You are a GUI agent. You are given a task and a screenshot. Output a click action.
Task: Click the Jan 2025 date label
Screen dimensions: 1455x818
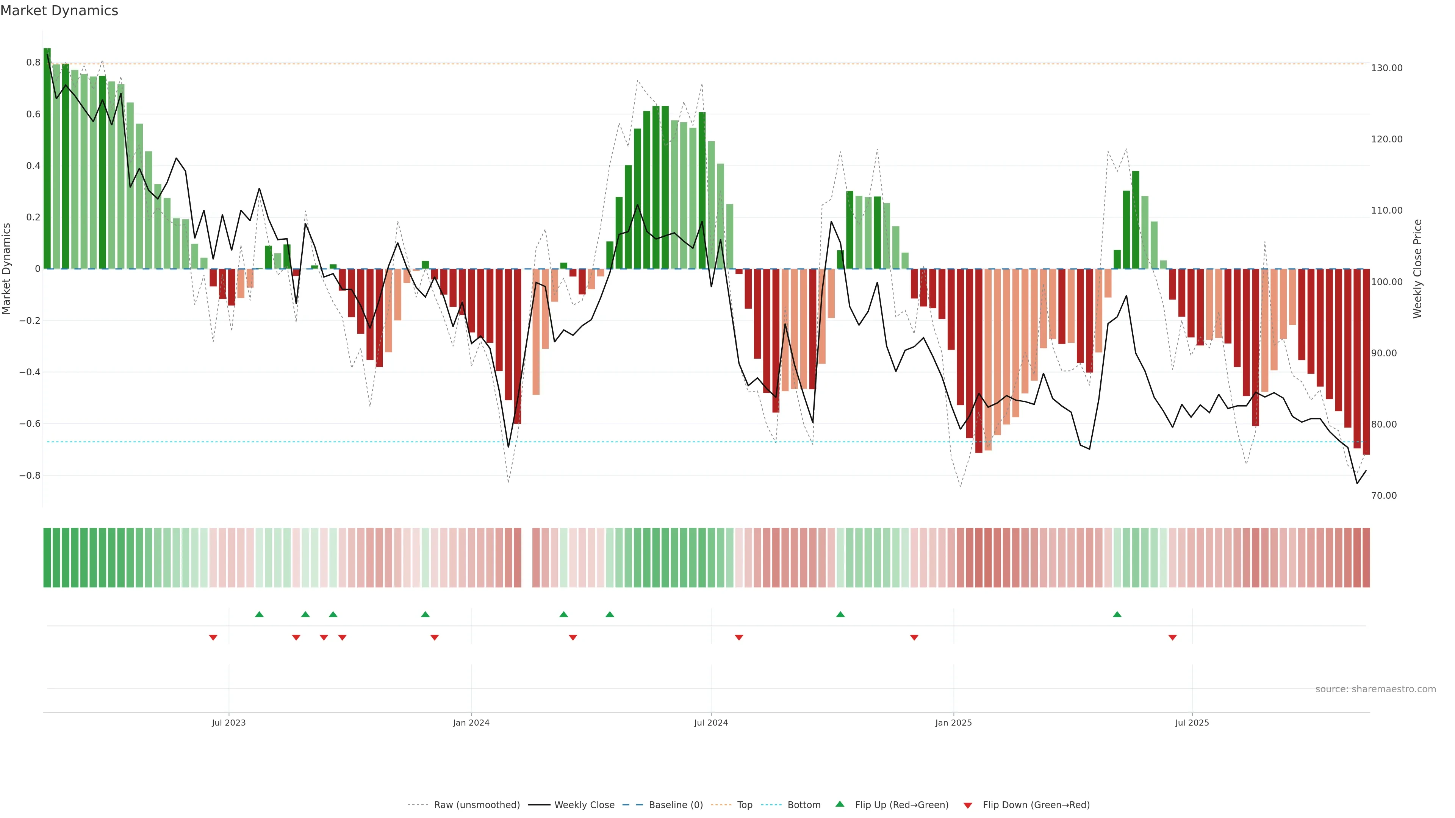(953, 723)
